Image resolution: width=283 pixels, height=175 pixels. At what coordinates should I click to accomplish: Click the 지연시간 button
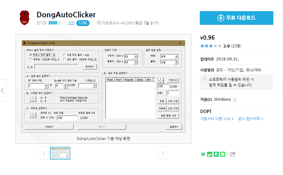tap(173, 80)
